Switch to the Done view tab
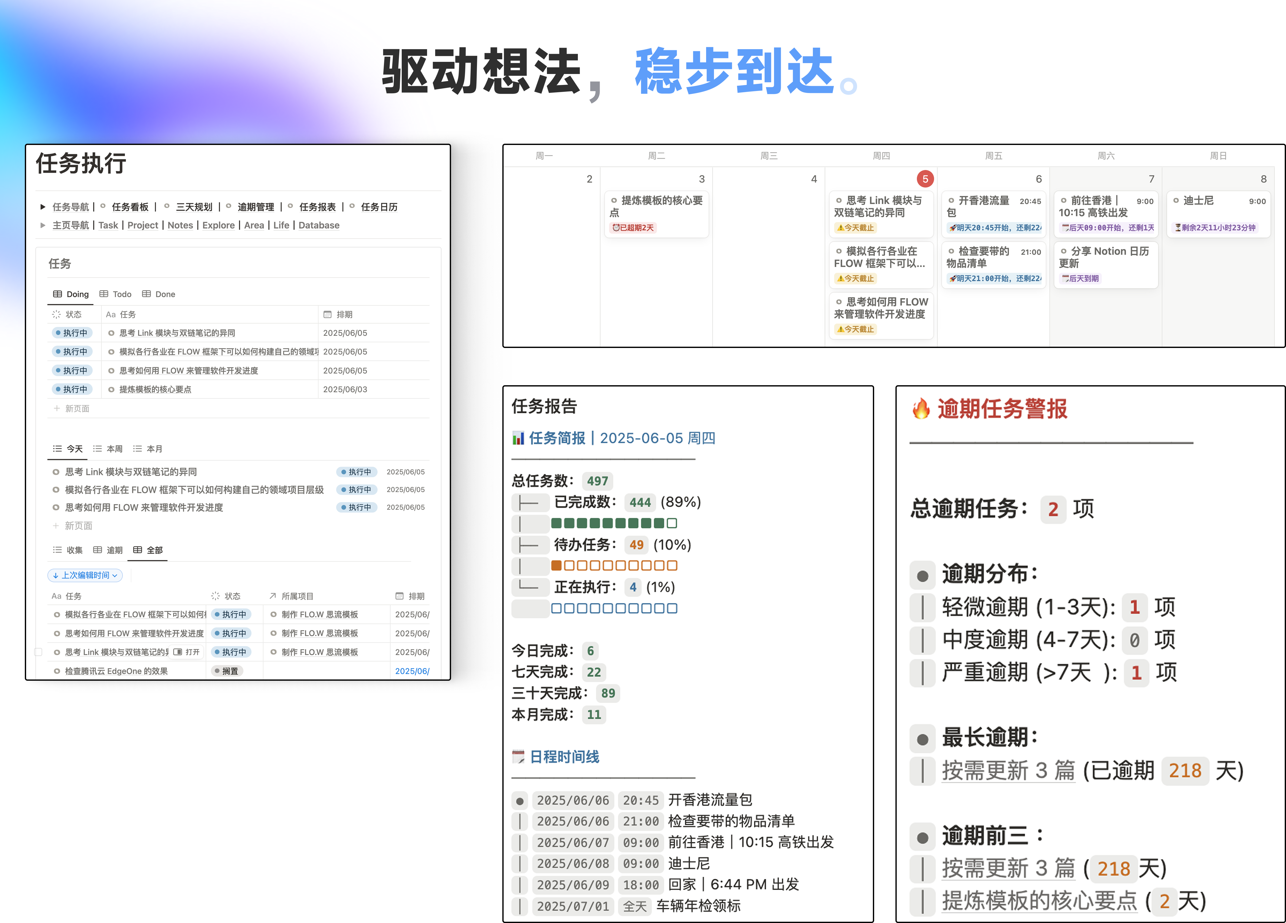The image size is (1286, 923). pyautogui.click(x=159, y=294)
